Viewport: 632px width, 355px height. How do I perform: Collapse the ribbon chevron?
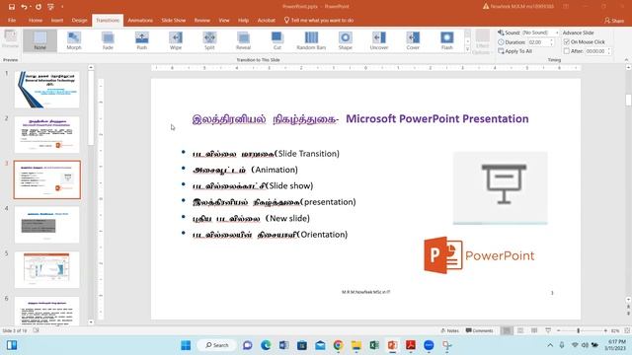click(626, 59)
